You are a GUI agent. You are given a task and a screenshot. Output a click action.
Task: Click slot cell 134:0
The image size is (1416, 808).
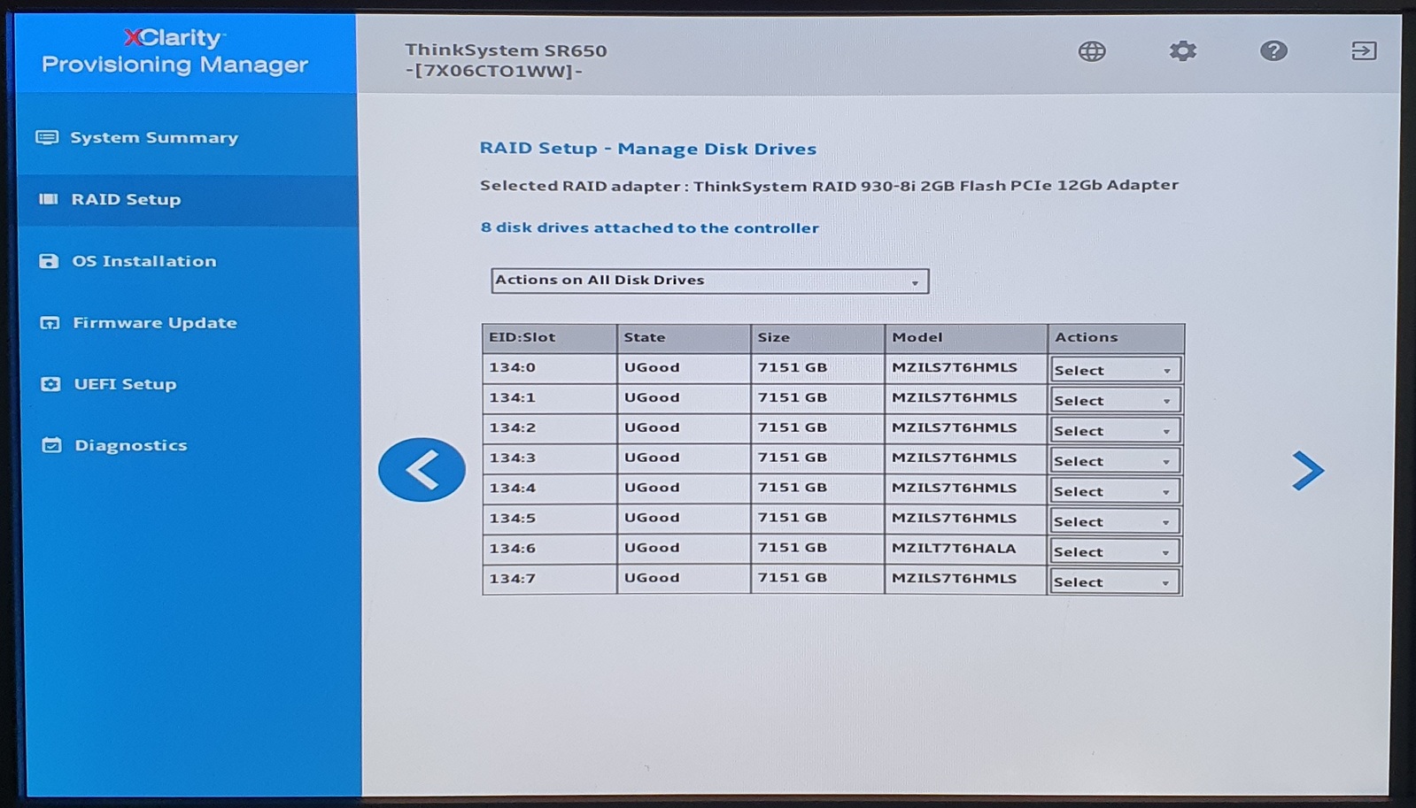(549, 367)
